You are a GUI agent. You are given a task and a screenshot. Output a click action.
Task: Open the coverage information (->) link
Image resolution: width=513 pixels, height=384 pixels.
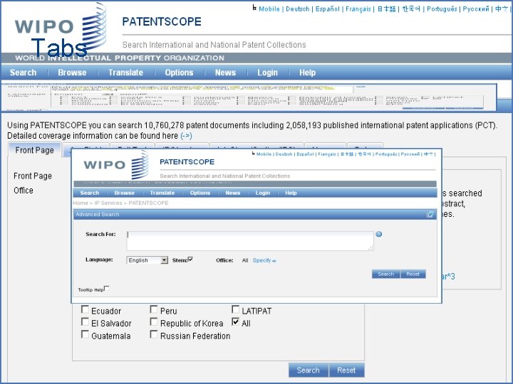(x=186, y=136)
